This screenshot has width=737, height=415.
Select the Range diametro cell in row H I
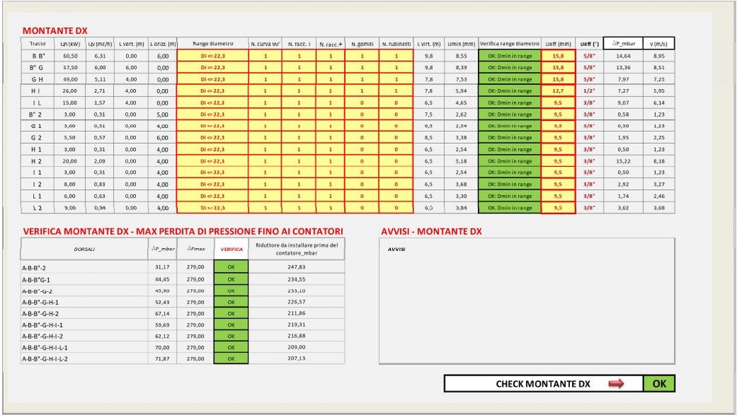[x=212, y=91]
